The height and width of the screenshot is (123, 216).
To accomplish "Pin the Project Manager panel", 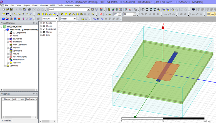I will coord(34,23).
